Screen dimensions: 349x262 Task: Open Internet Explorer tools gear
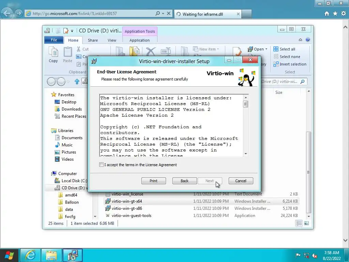point(344,14)
